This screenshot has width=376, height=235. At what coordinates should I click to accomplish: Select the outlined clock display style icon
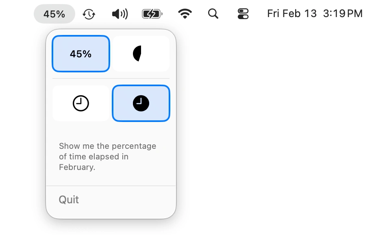(x=80, y=103)
